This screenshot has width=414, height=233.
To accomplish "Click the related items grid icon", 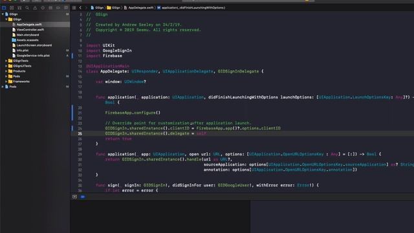I will point(74,8).
